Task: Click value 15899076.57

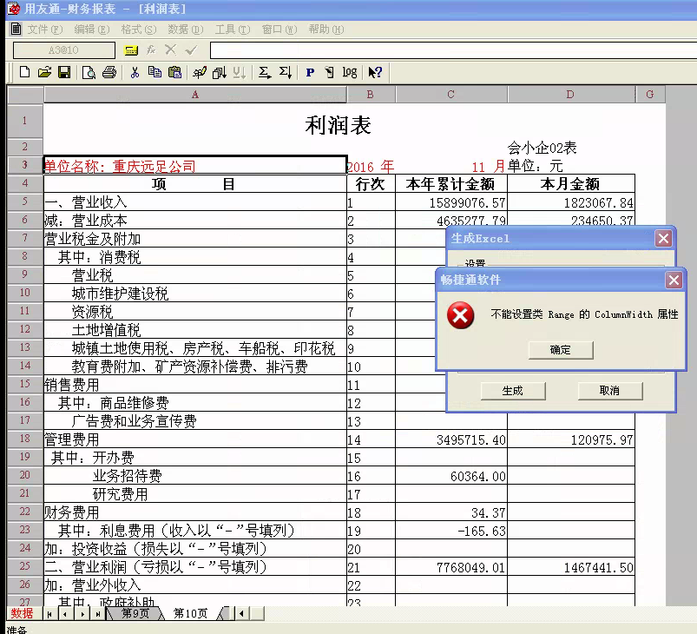Action: pyautogui.click(x=467, y=203)
